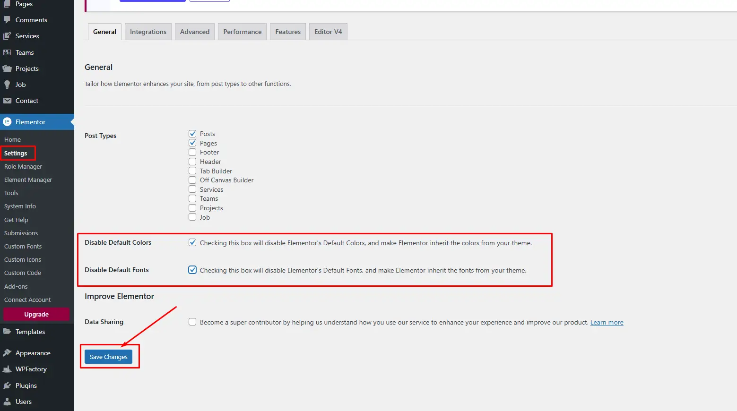Select the Editor V4 tab
This screenshot has width=737, height=411.
[328, 32]
